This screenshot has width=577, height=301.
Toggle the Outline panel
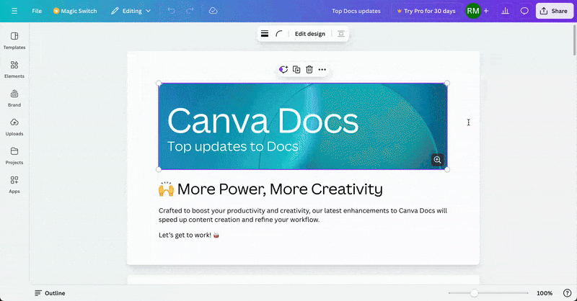point(50,293)
